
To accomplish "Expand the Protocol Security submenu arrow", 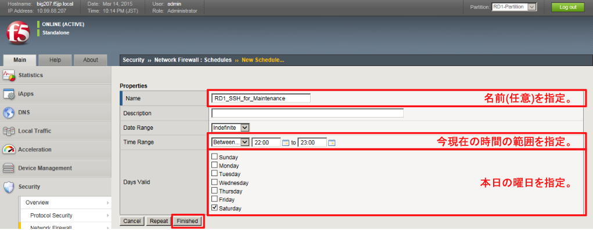I will (x=108, y=216).
